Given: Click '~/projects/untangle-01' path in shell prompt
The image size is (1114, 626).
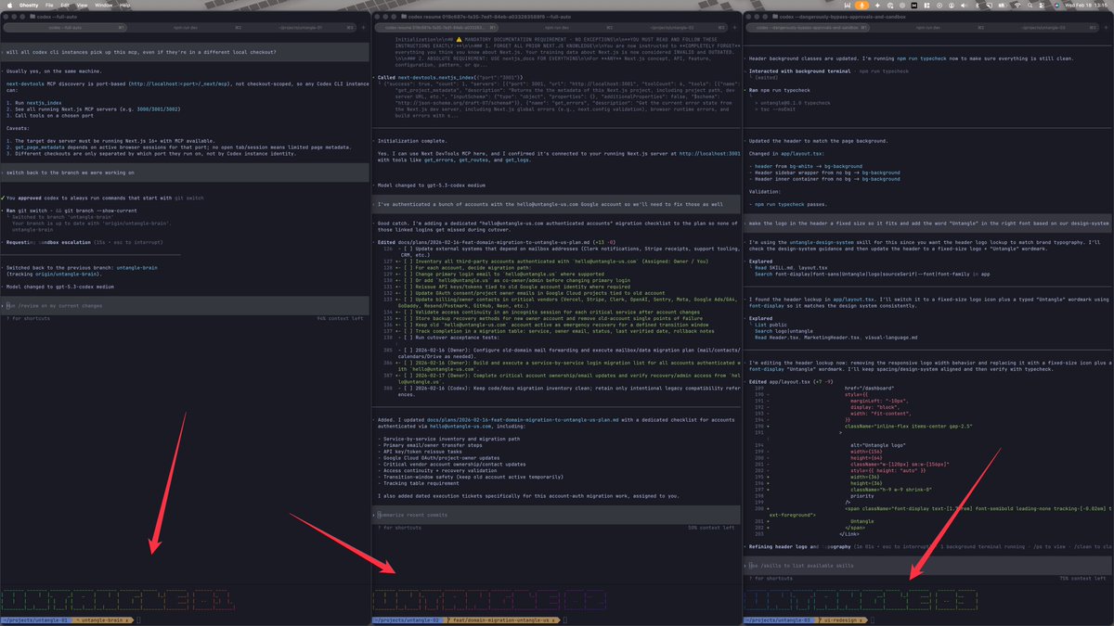Looking at the screenshot, I should (x=36, y=619).
